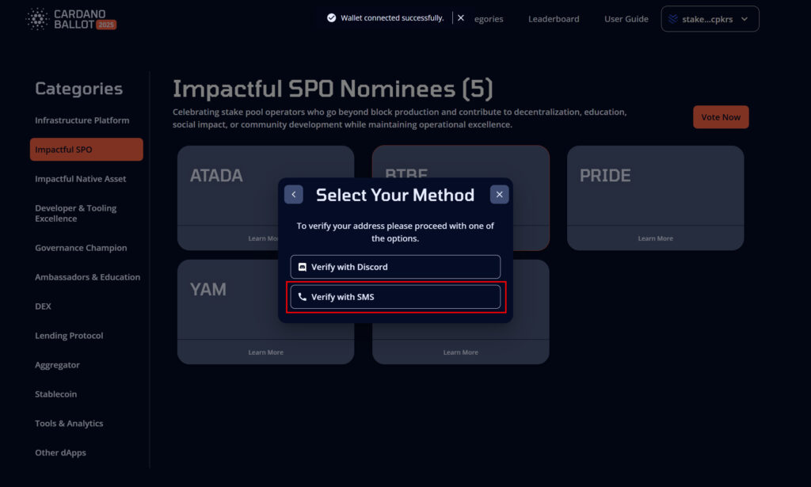Viewport: 811px width, 487px height.
Task: Open Learn More on the PRIDE card
Action: click(655, 238)
